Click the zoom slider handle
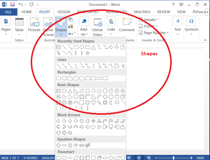The height and width of the screenshot is (160, 210). click(x=174, y=158)
